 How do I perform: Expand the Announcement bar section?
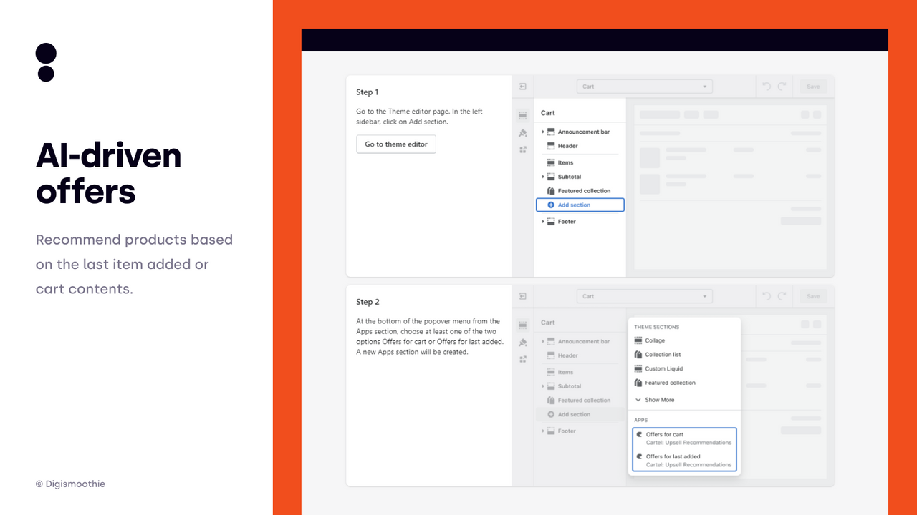[x=543, y=132]
